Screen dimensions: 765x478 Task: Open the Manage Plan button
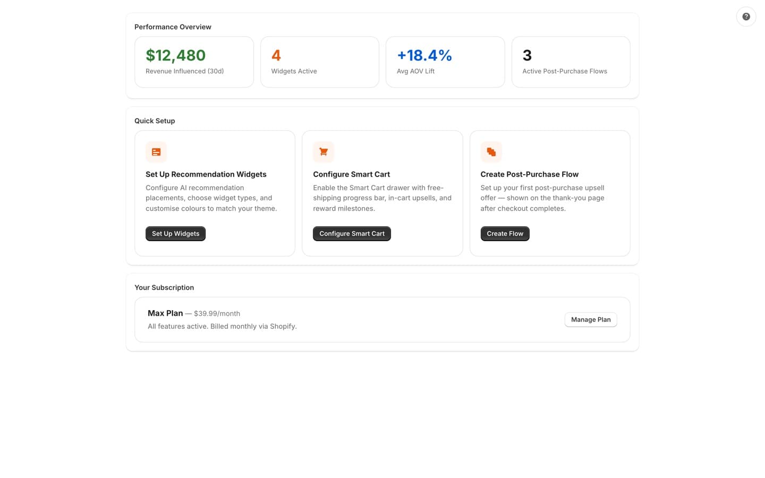coord(591,320)
